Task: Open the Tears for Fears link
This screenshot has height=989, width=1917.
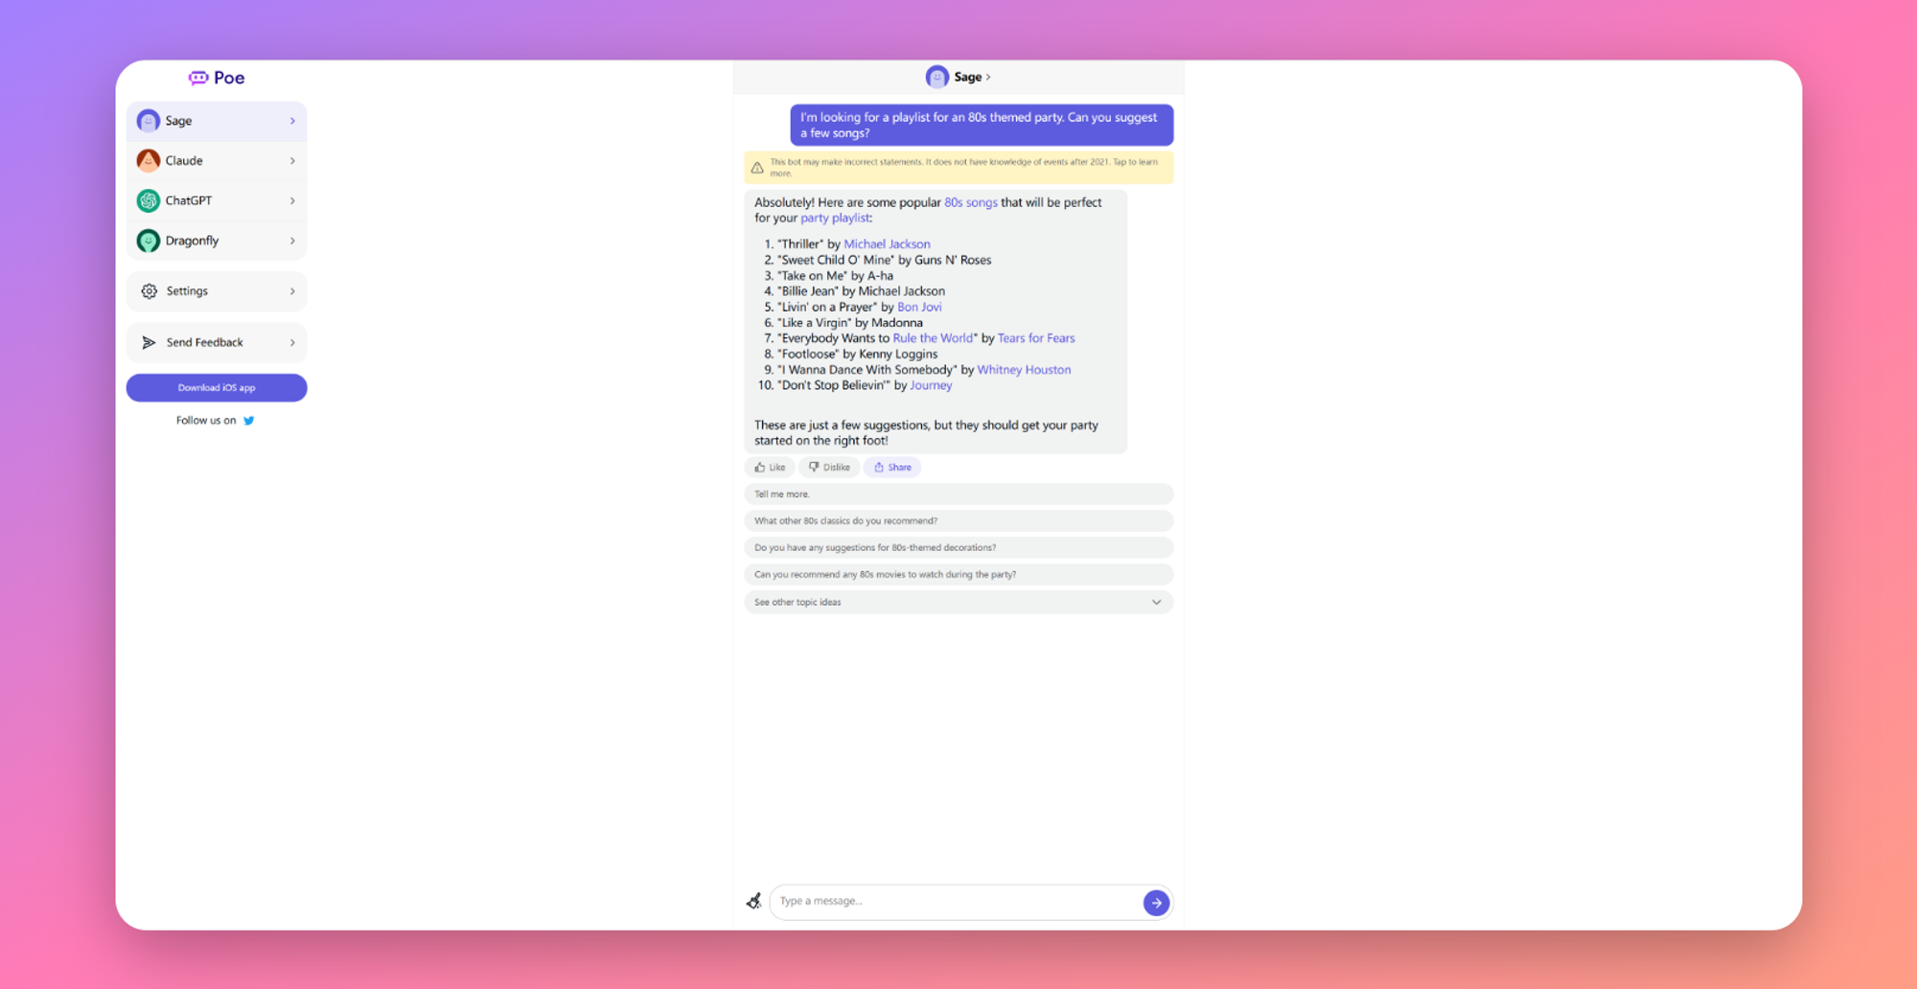Action: pyautogui.click(x=1036, y=338)
